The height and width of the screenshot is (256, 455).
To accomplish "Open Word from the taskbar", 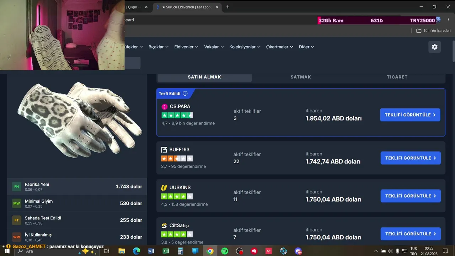I will [151, 251].
